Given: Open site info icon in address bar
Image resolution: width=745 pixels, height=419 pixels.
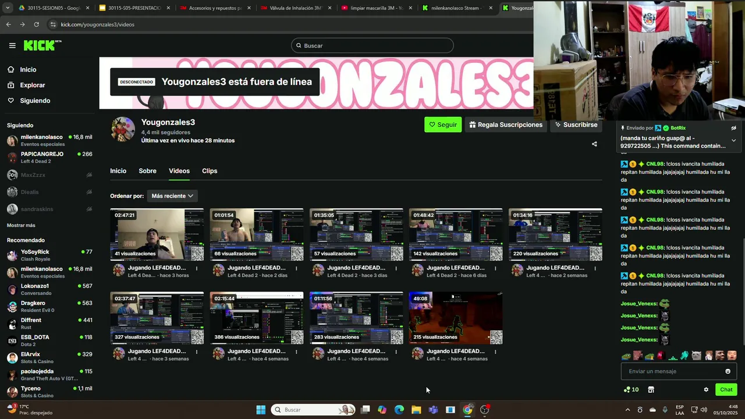Looking at the screenshot, I should [x=53, y=24].
